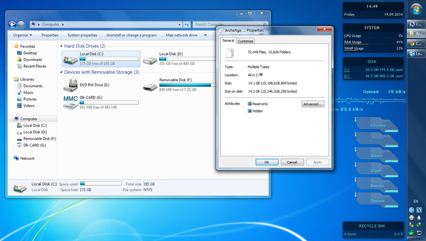This screenshot has height=241, width=426.
Task: Click Properties in Explorer toolbar
Action: (x=50, y=35)
